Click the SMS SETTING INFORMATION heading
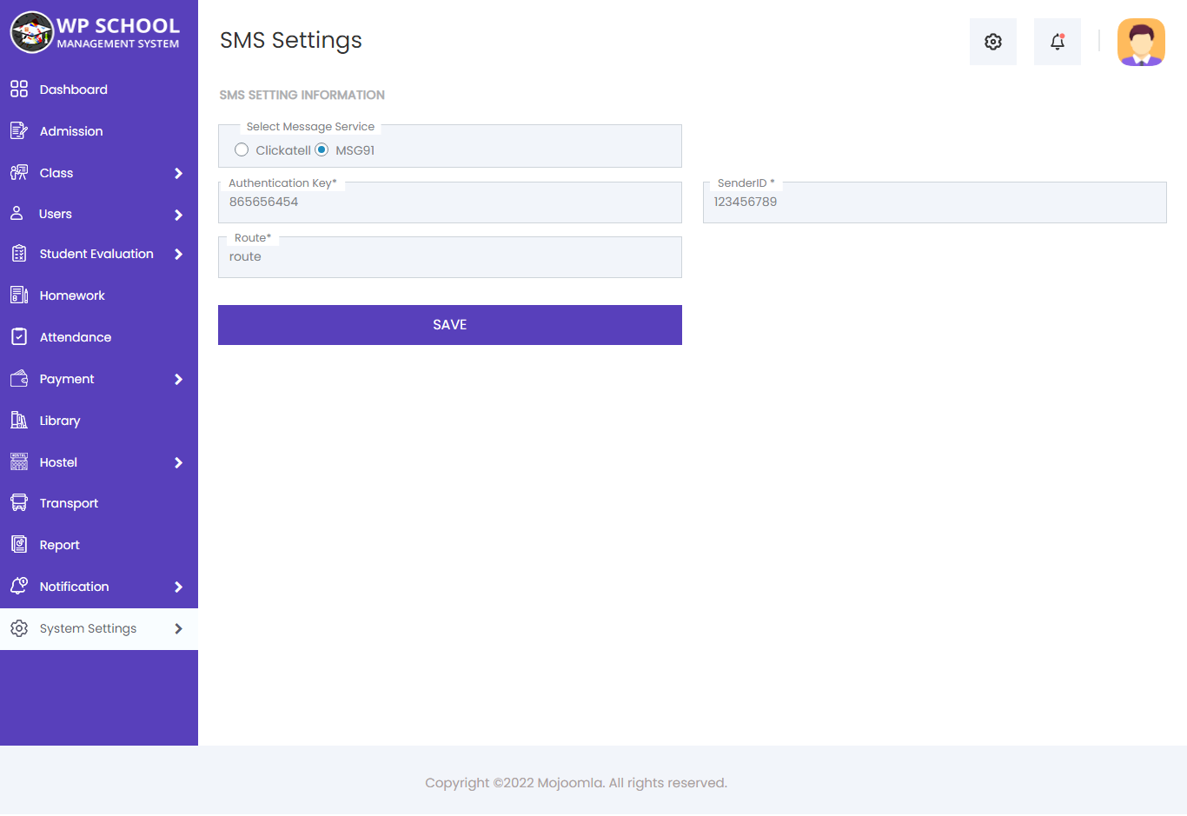The width and height of the screenshot is (1187, 816). pyautogui.click(x=302, y=95)
